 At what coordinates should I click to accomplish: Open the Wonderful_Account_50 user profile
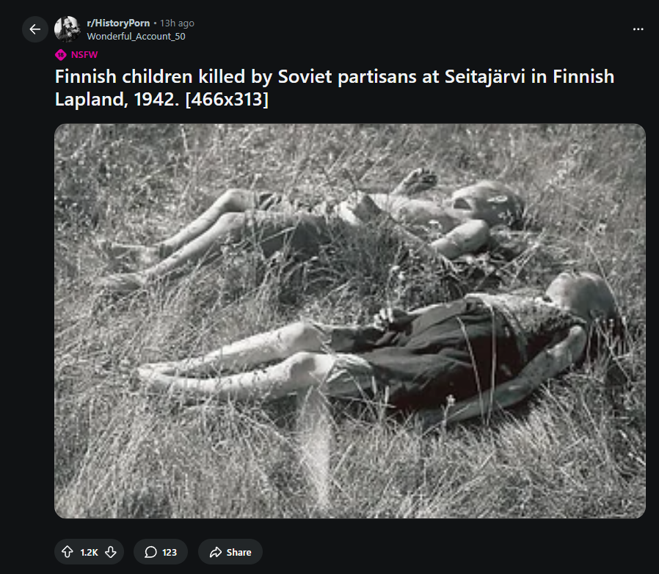click(x=136, y=37)
